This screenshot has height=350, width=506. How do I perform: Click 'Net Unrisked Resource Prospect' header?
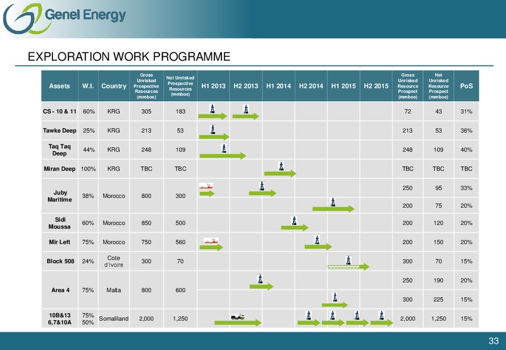pyautogui.click(x=438, y=86)
